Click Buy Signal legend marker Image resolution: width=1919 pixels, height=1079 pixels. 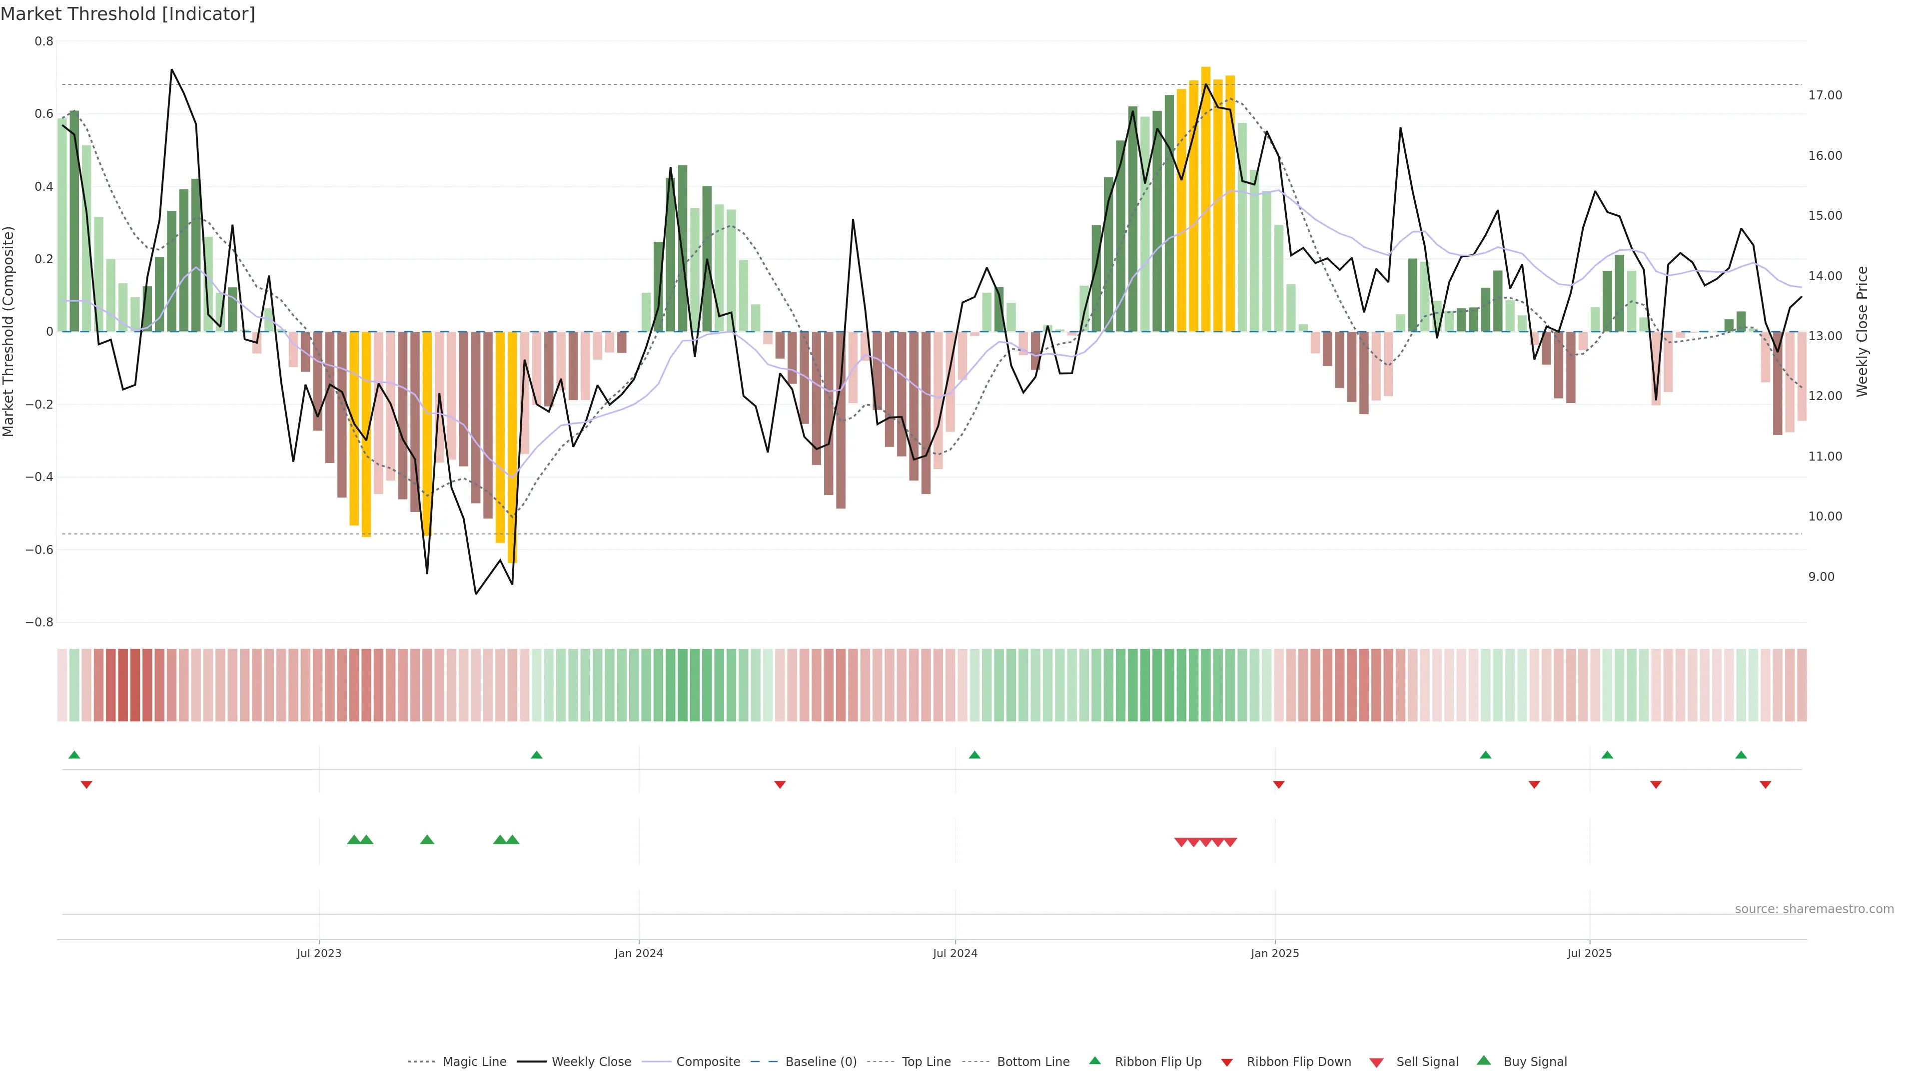(x=1484, y=1061)
